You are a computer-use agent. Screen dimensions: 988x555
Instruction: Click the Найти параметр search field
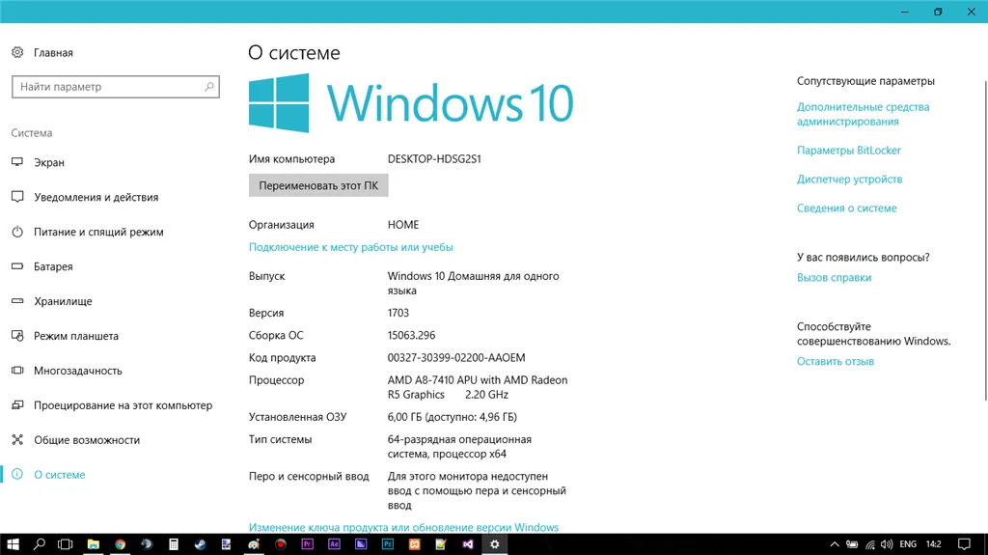pyautogui.click(x=116, y=87)
